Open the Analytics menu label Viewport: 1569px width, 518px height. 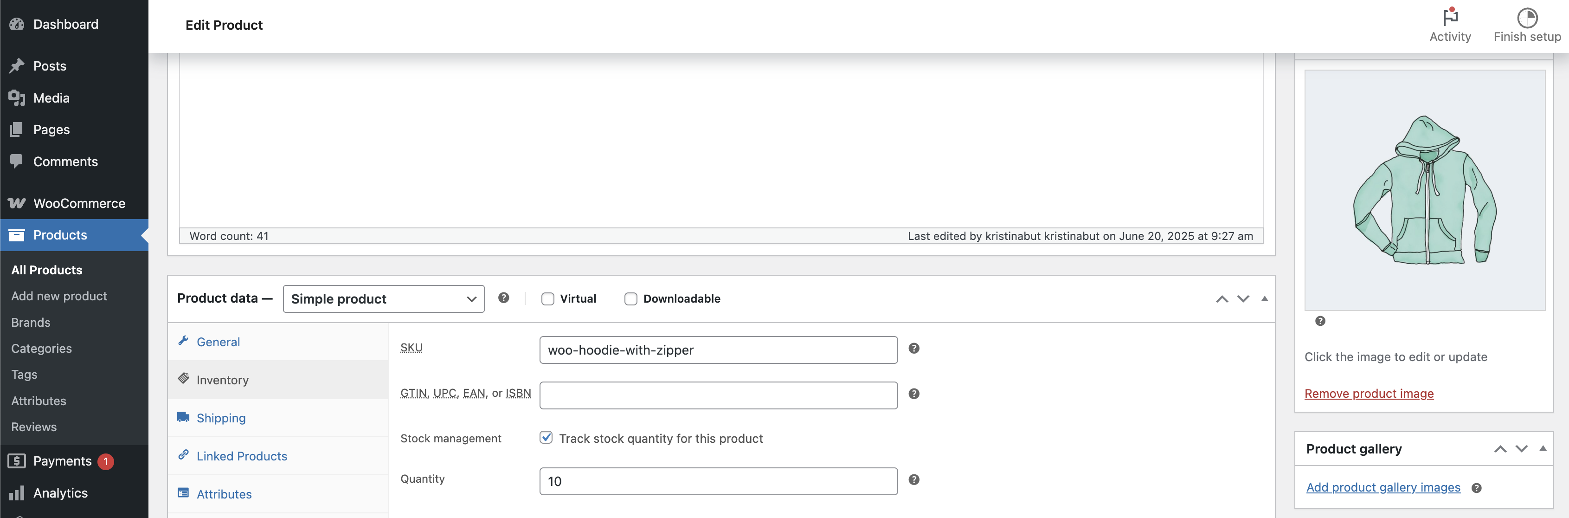pos(60,493)
